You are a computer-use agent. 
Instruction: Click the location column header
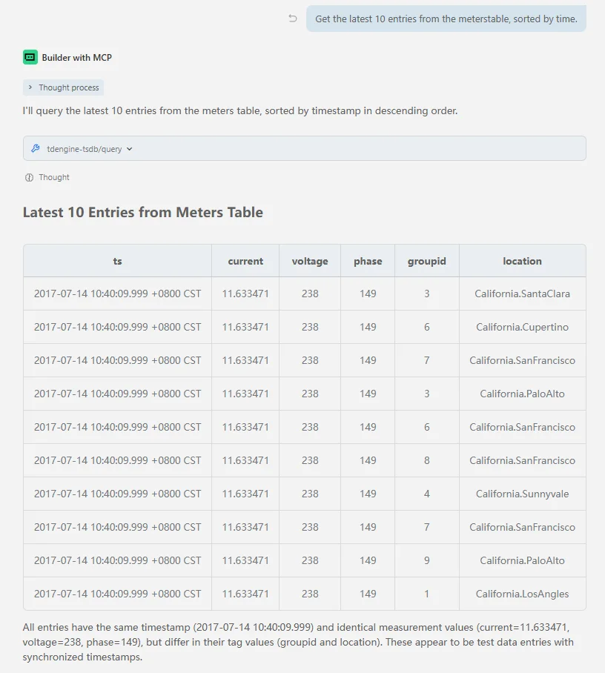[x=522, y=261]
